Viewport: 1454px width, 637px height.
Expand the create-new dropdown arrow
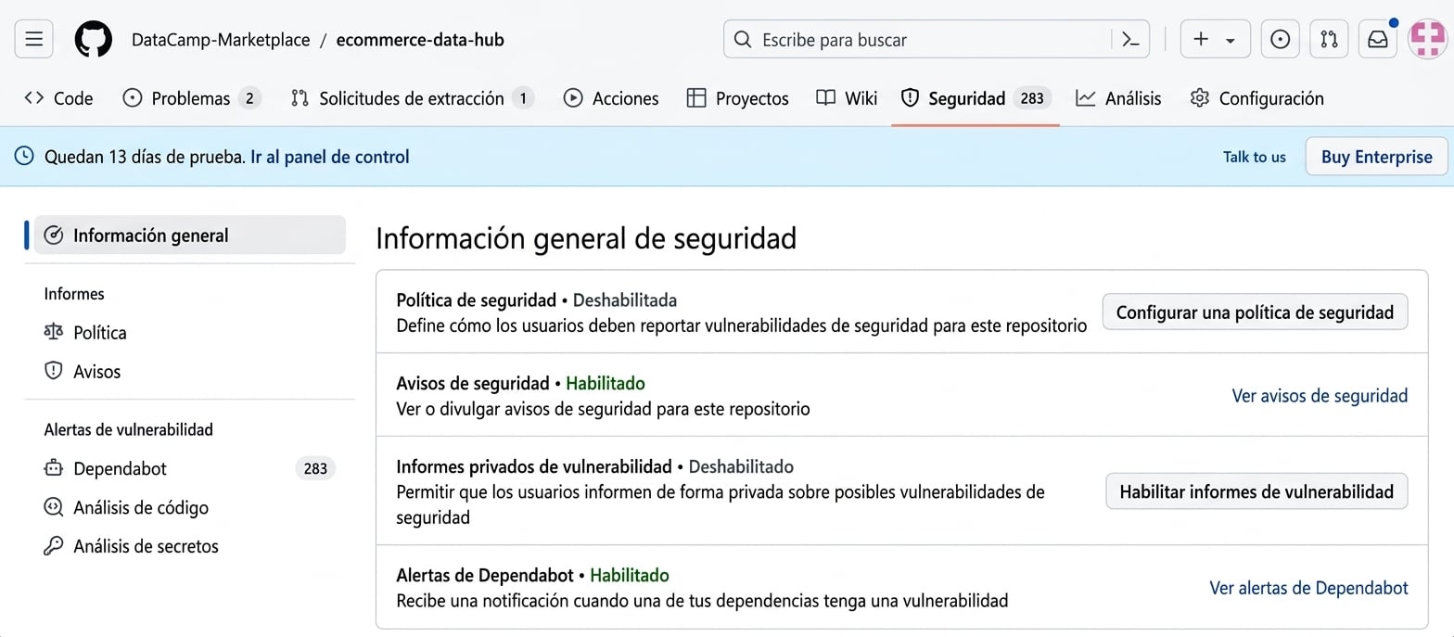(1231, 40)
